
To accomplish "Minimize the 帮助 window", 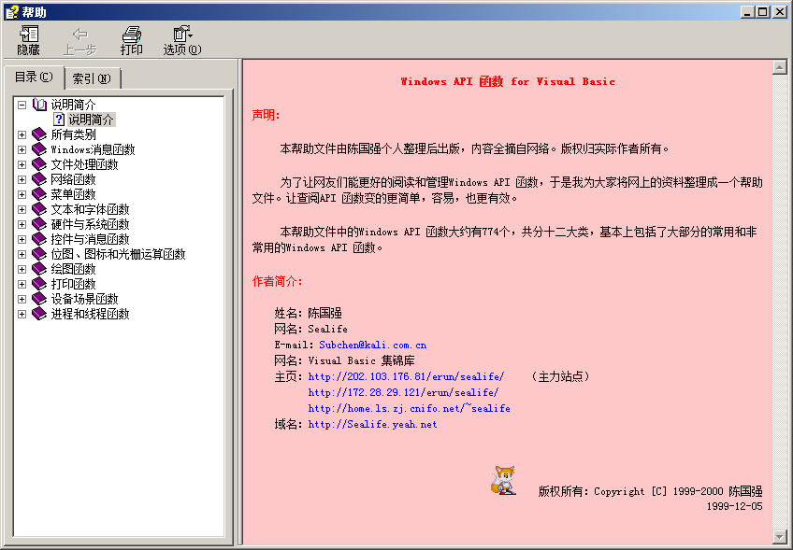I will [x=747, y=11].
